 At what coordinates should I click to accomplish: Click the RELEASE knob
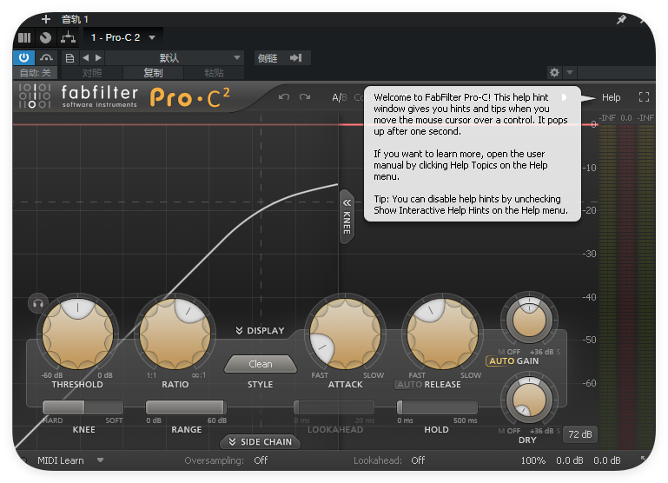(442, 334)
